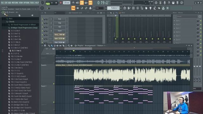This screenshot has height=114, width=203.
Task: Open the TOOLS menu
Action: (32, 3)
